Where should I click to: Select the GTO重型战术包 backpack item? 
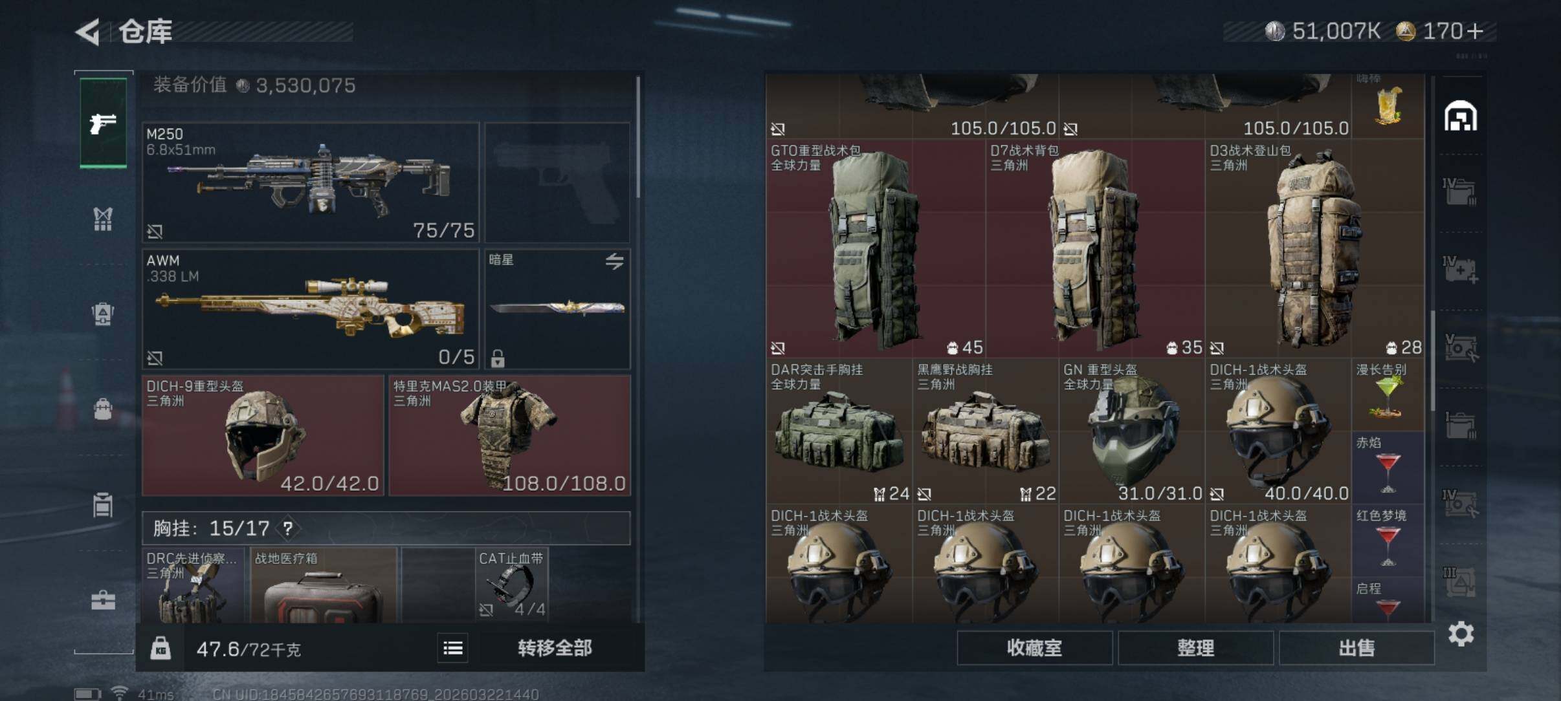876,248
